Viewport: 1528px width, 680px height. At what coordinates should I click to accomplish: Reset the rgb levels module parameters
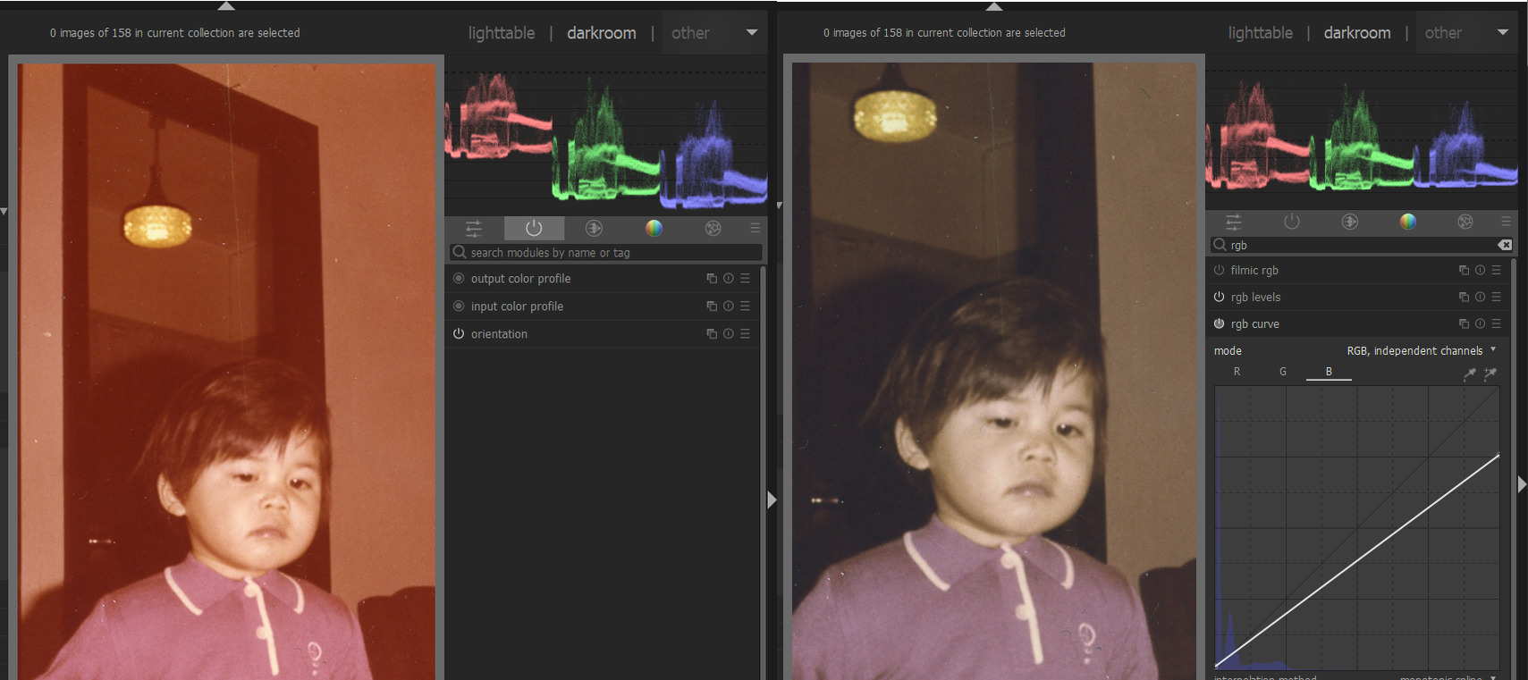point(1480,297)
